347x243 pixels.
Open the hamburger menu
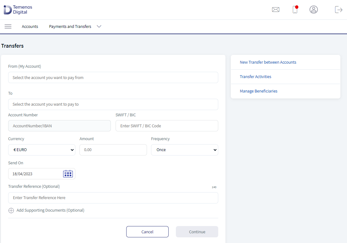(8, 27)
